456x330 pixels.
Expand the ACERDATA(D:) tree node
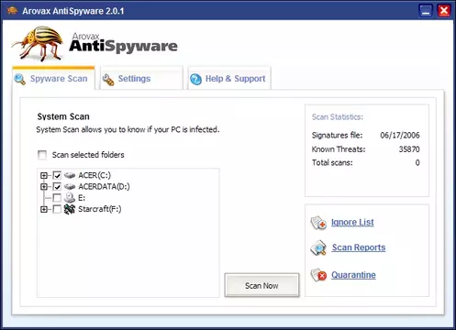pos(44,187)
